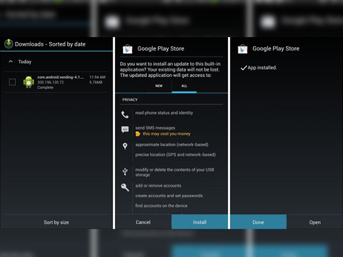Viewport: 343px width, 257px height.
Task: Select read phone status and identity
Action: (x=164, y=113)
